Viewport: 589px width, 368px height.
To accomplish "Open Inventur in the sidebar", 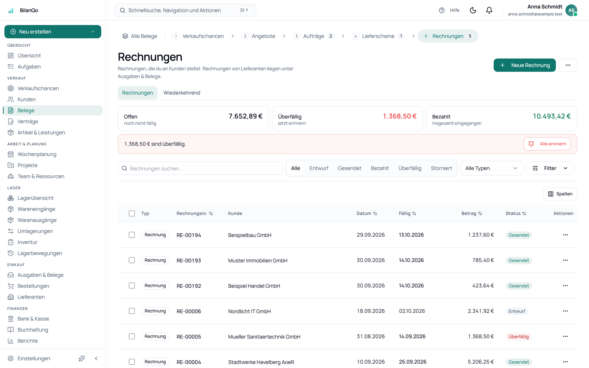I will pyautogui.click(x=53, y=242).
